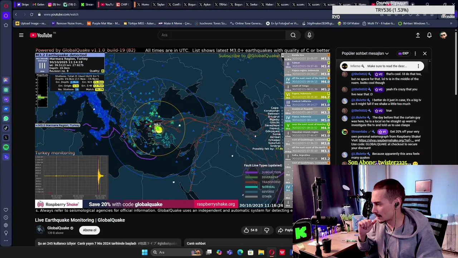Open the live chat options three-dot menu

coord(415,53)
